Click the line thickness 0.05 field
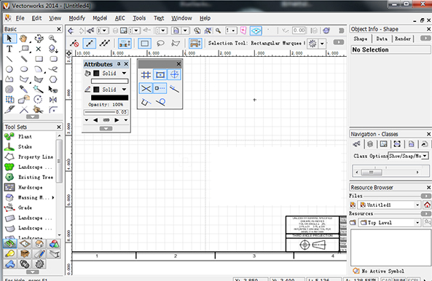Viewport: 432px width, 281px height. coord(121,112)
